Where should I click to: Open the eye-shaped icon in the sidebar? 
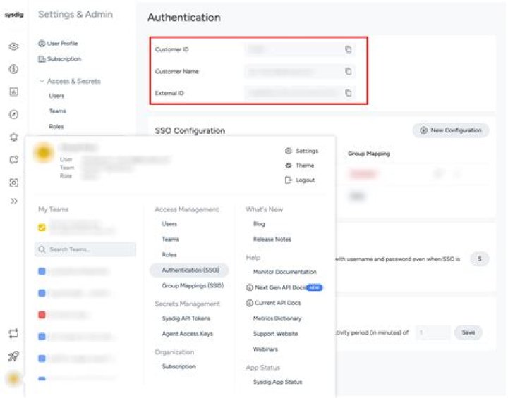pyautogui.click(x=13, y=46)
